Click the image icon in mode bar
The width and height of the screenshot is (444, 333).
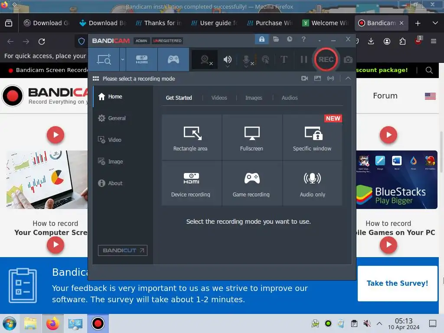coord(317,78)
